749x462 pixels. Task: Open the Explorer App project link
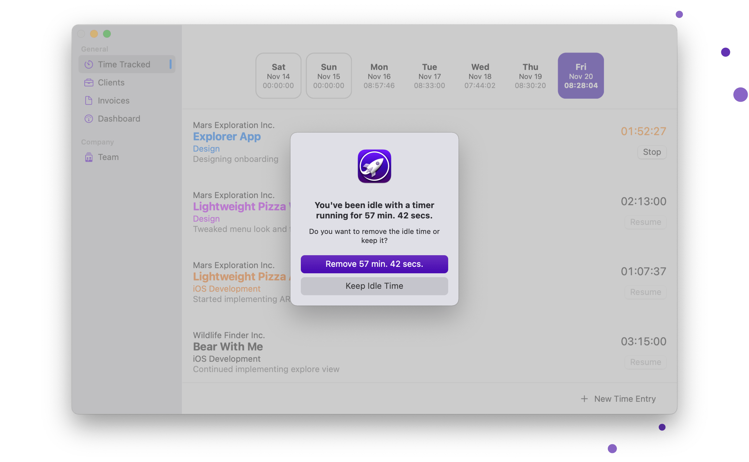point(227,136)
